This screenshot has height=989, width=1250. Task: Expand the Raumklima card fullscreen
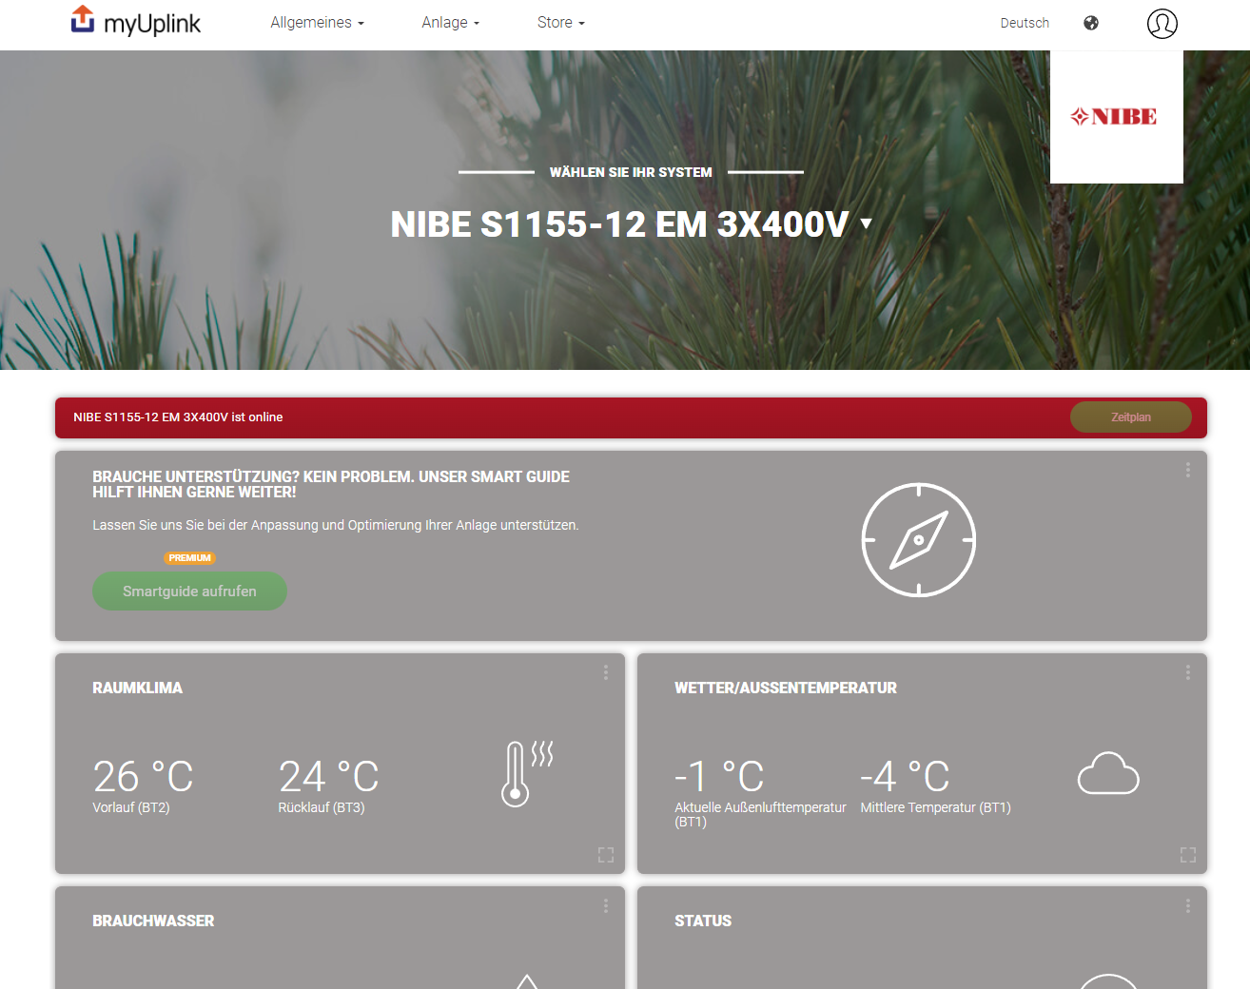click(605, 854)
